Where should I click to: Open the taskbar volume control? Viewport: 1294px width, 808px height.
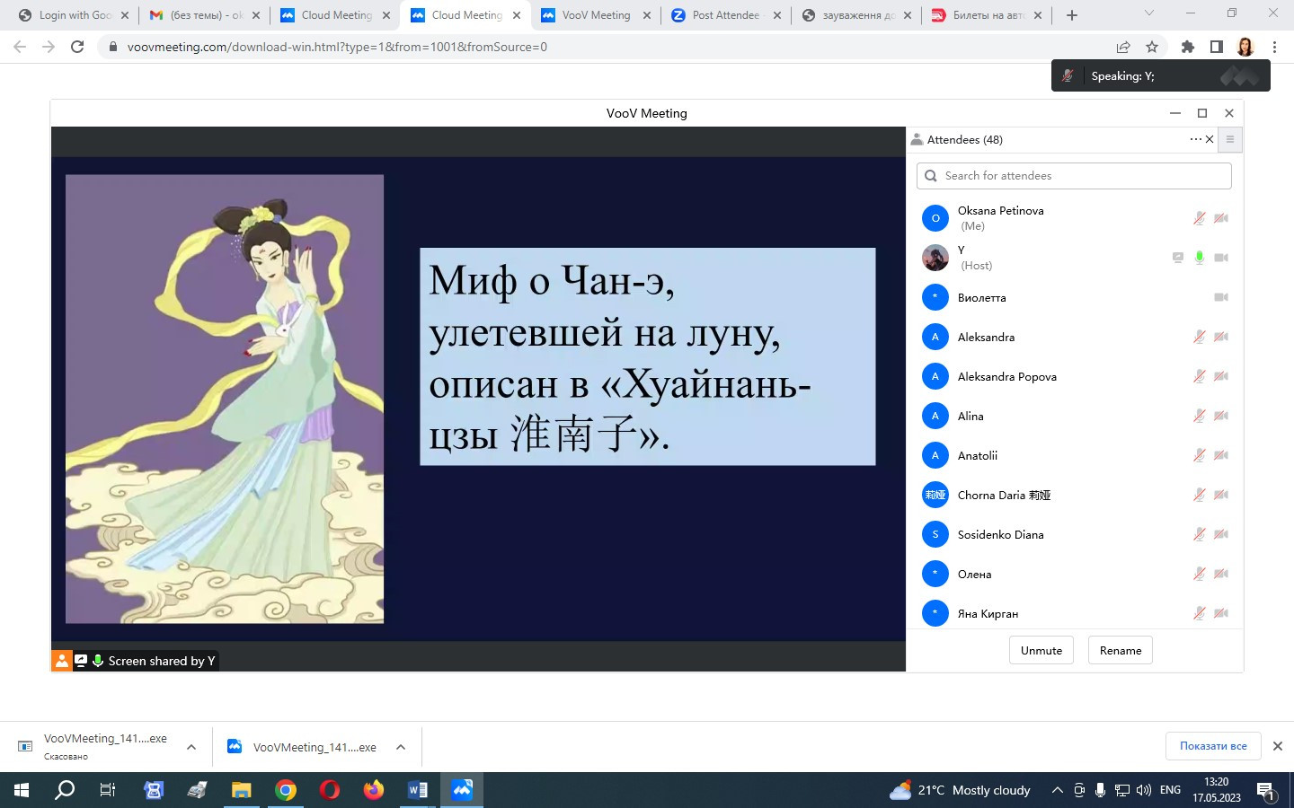tap(1144, 790)
